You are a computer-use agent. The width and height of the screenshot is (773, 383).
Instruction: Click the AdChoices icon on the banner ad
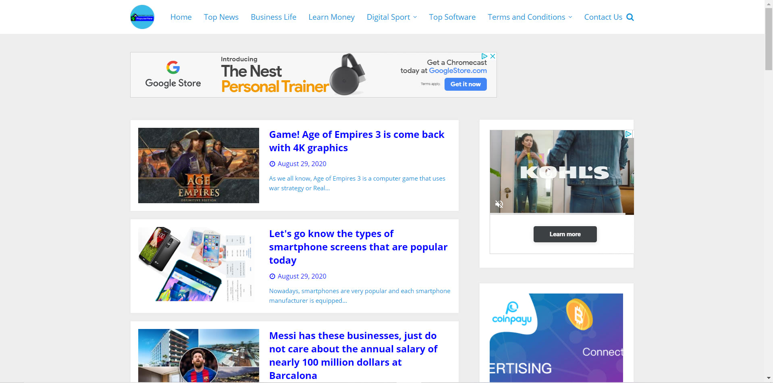(484, 56)
